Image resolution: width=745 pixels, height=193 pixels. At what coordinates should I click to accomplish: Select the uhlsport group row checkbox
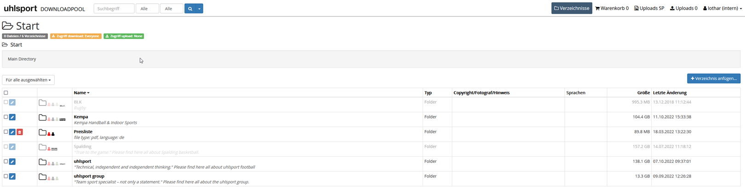coord(6,176)
